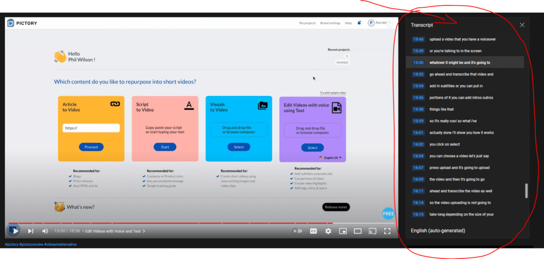
Task: Click Select on Edit Videos card
Action: click(x=312, y=148)
